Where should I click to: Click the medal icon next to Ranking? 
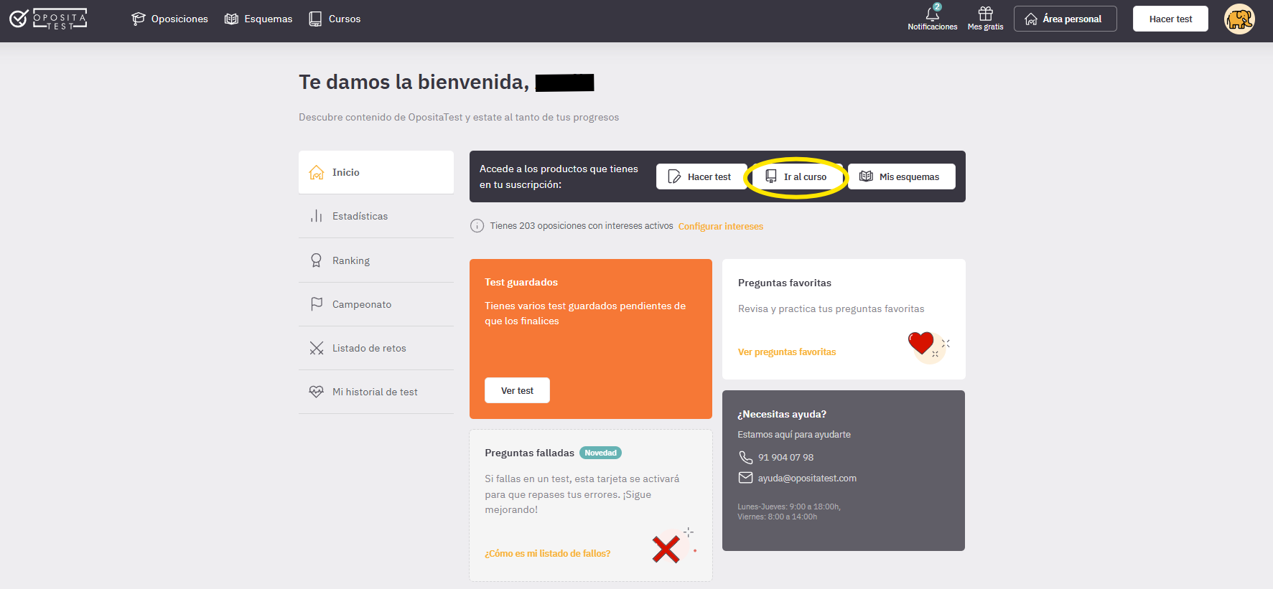[316, 260]
